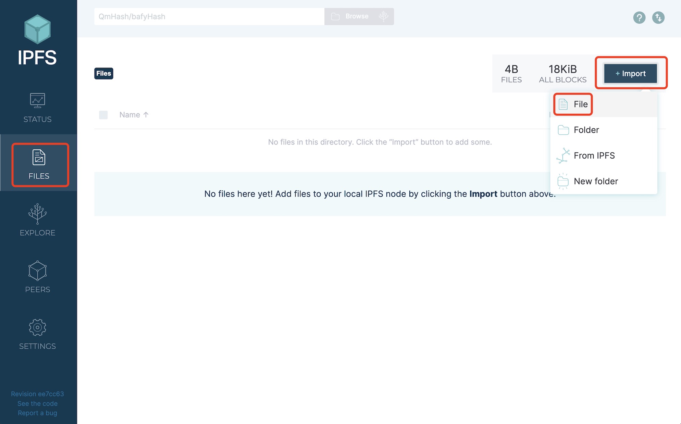Click the No files in this directory message
The height and width of the screenshot is (424, 681).
pyautogui.click(x=380, y=142)
